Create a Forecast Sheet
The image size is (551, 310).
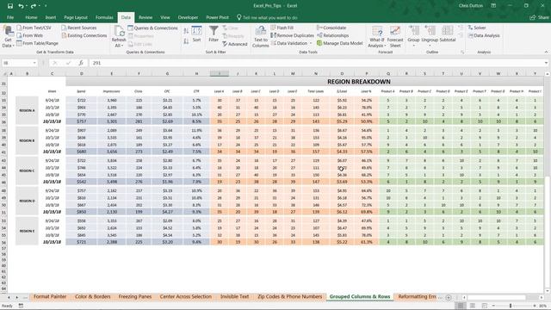(395, 37)
